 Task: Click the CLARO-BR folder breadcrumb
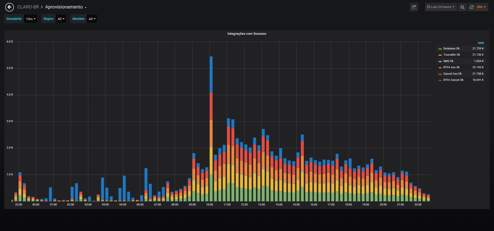click(x=28, y=7)
